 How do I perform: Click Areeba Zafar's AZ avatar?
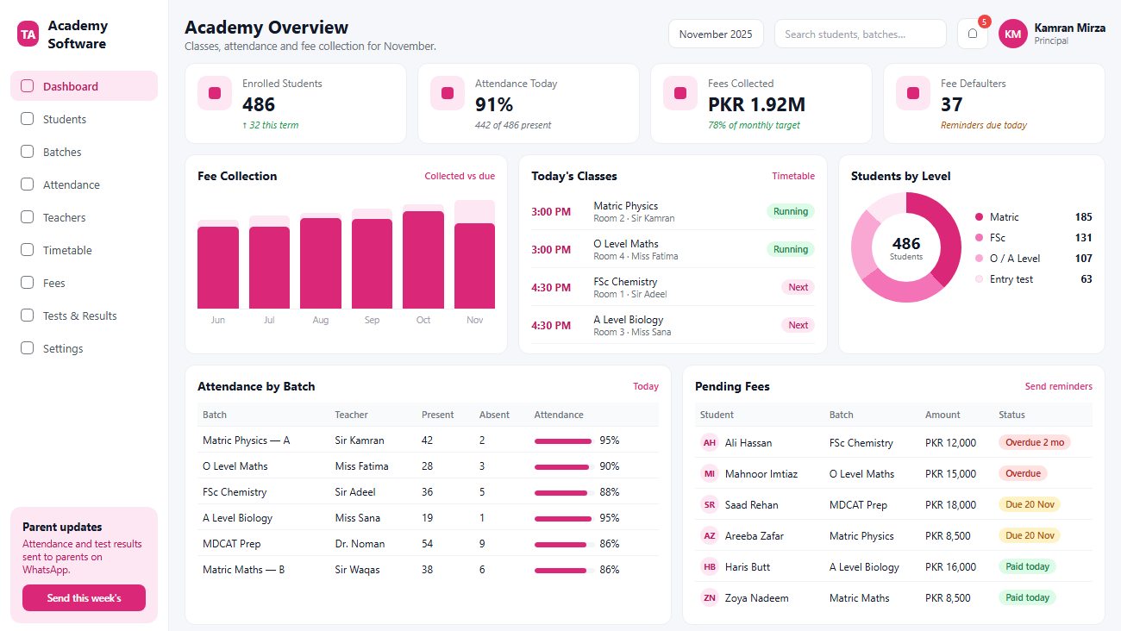(710, 536)
